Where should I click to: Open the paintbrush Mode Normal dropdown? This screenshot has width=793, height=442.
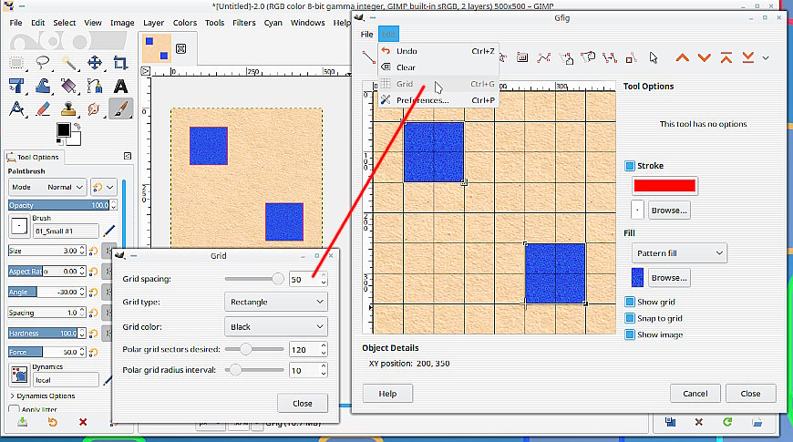[x=47, y=187]
